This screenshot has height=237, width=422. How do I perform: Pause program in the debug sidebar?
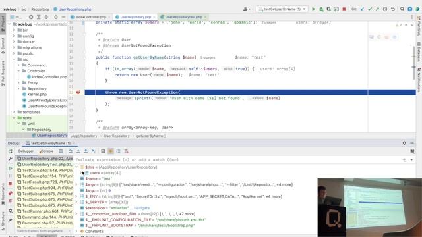coord(11,176)
